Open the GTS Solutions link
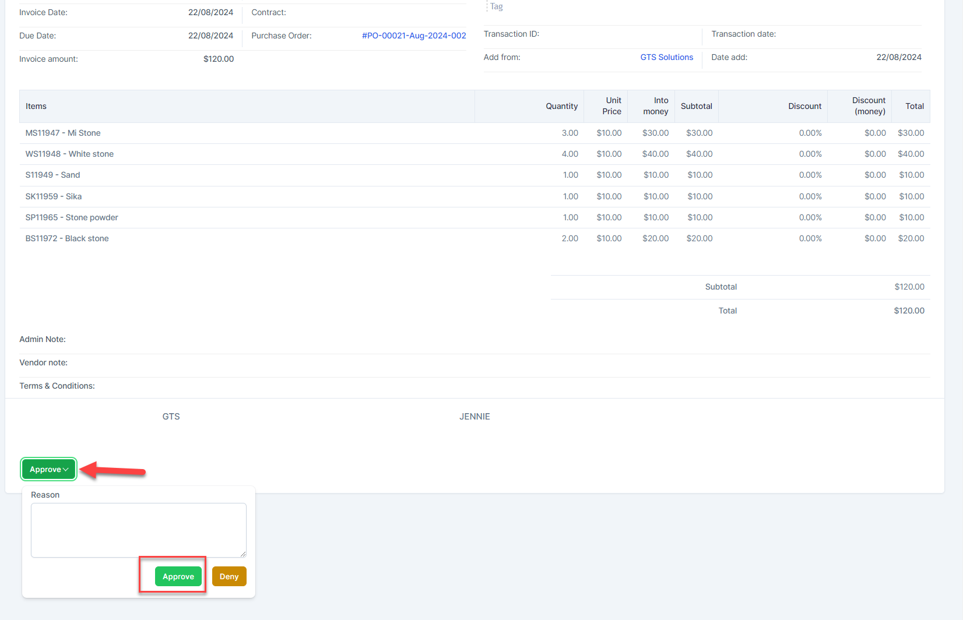Screen dimensions: 963x620 click(666, 57)
